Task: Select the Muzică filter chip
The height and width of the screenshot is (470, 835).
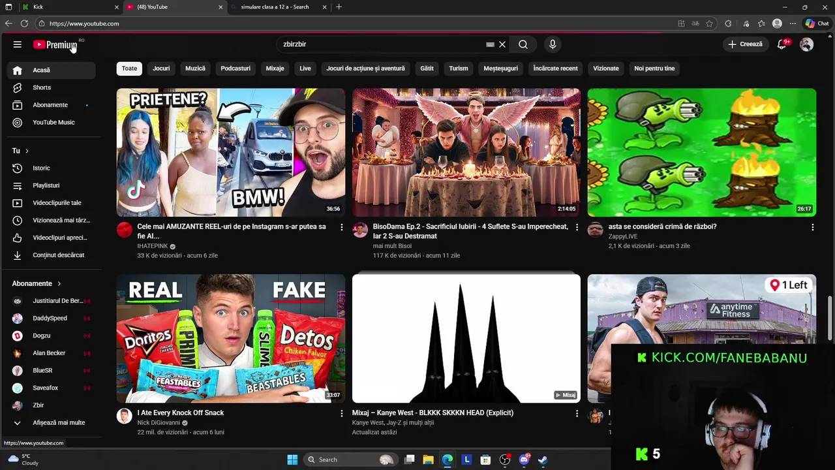Action: 195,69
